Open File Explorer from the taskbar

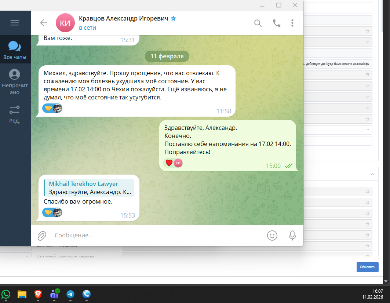click(x=22, y=294)
